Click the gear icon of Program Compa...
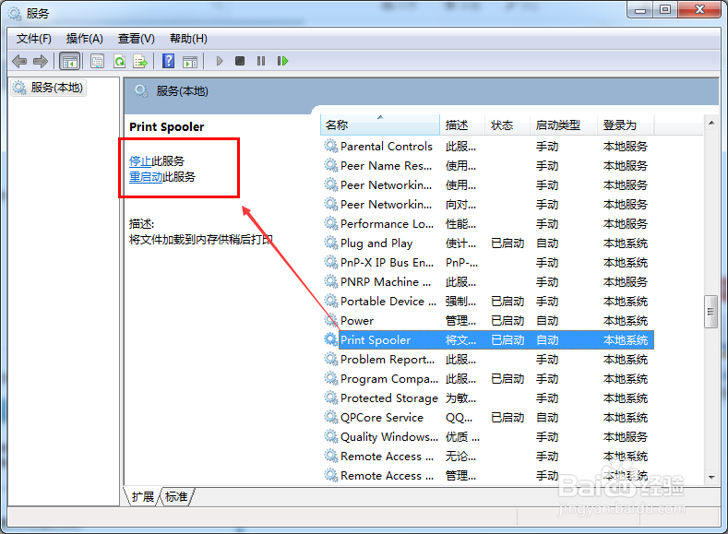728x534 pixels. (x=330, y=378)
